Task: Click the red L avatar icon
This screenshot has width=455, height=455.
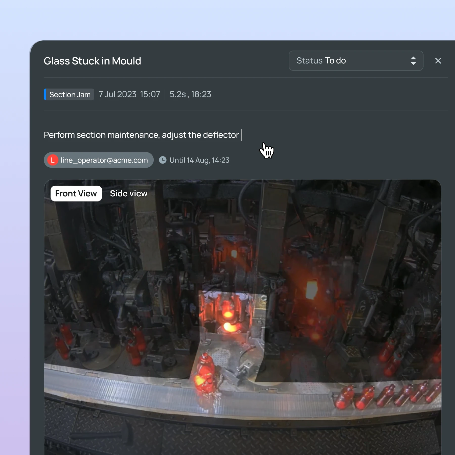Action: coord(53,160)
